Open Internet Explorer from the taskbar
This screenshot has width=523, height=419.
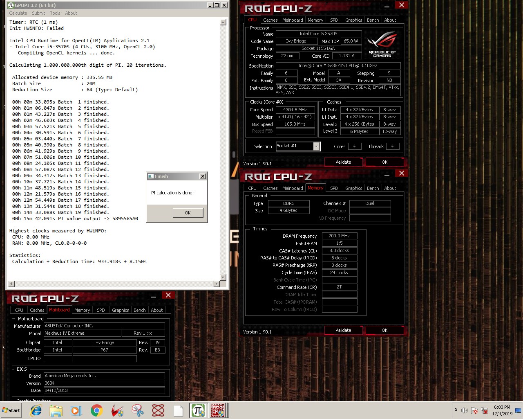[36, 410]
